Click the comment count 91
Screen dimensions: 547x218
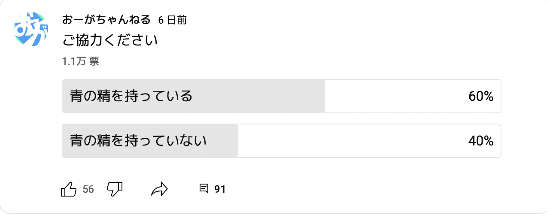click(x=220, y=189)
